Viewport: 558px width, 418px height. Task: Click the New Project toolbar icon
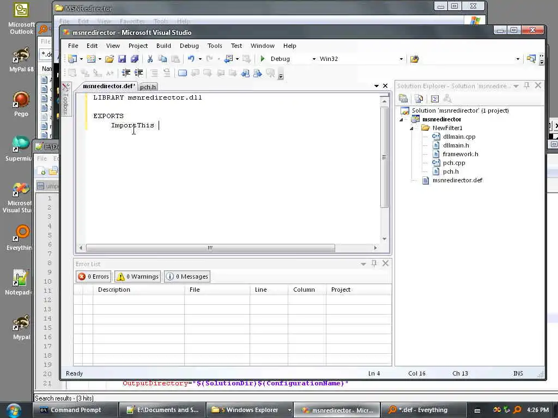click(72, 59)
